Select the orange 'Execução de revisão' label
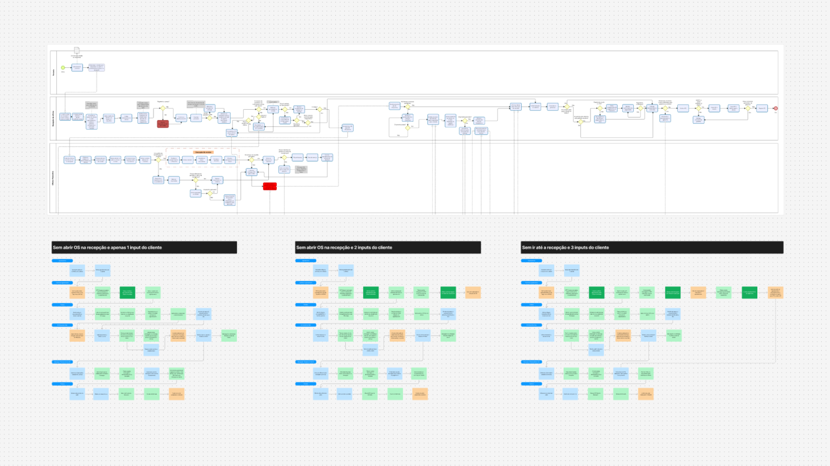830x466 pixels. tap(203, 152)
